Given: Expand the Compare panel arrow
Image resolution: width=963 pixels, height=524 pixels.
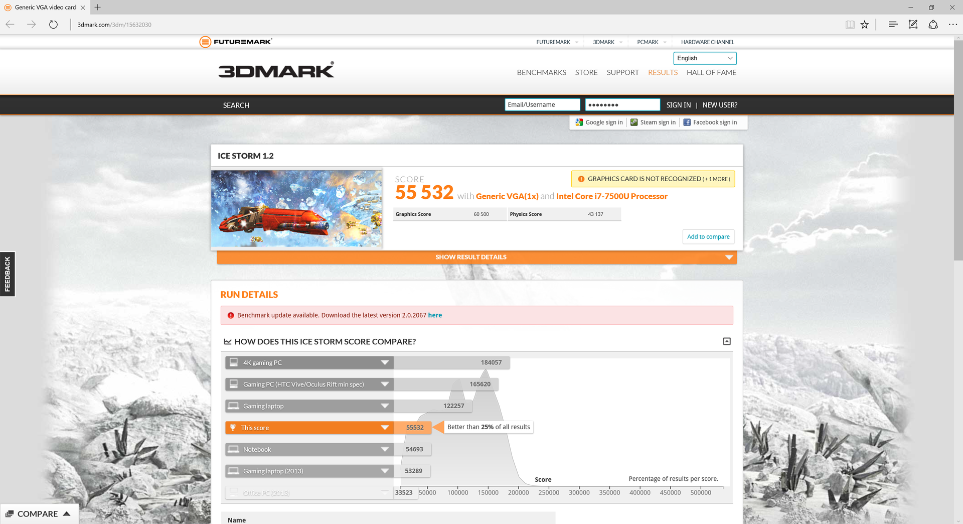Looking at the screenshot, I should (x=67, y=513).
